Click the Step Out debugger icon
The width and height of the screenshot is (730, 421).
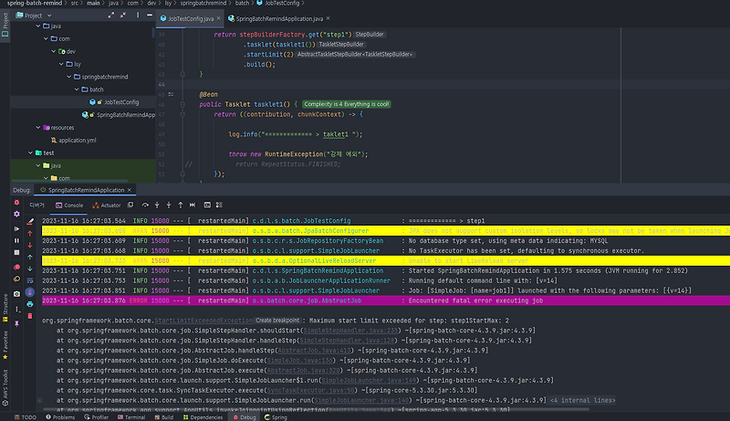point(181,205)
